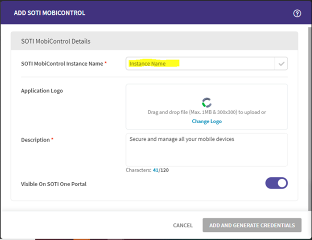Screen dimensions: 312x240
Task: Click the dialog's vertical scrollbar
Action: point(310,119)
